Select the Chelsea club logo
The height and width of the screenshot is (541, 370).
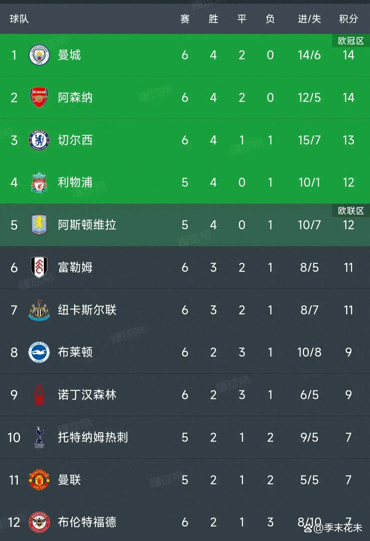pyautogui.click(x=39, y=140)
